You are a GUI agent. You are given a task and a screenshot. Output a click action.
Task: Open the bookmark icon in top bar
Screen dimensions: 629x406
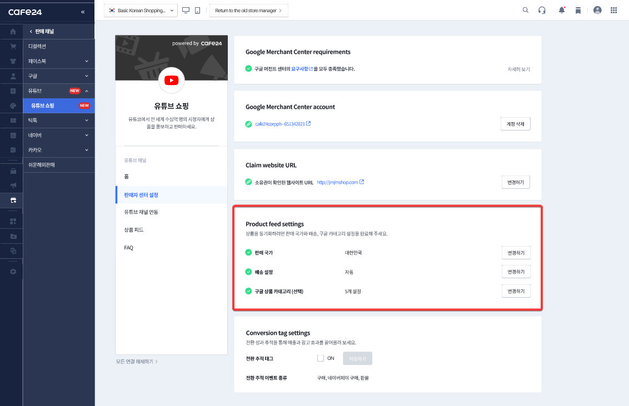[578, 11]
